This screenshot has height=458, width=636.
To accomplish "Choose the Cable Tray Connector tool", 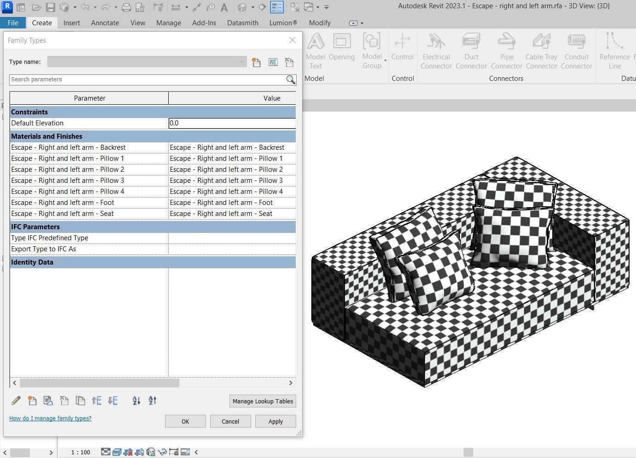I will pyautogui.click(x=541, y=51).
